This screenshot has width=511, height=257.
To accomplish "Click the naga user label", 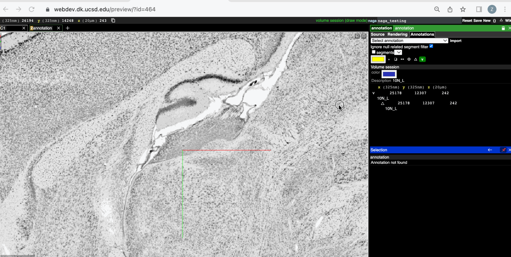I will [x=372, y=21].
